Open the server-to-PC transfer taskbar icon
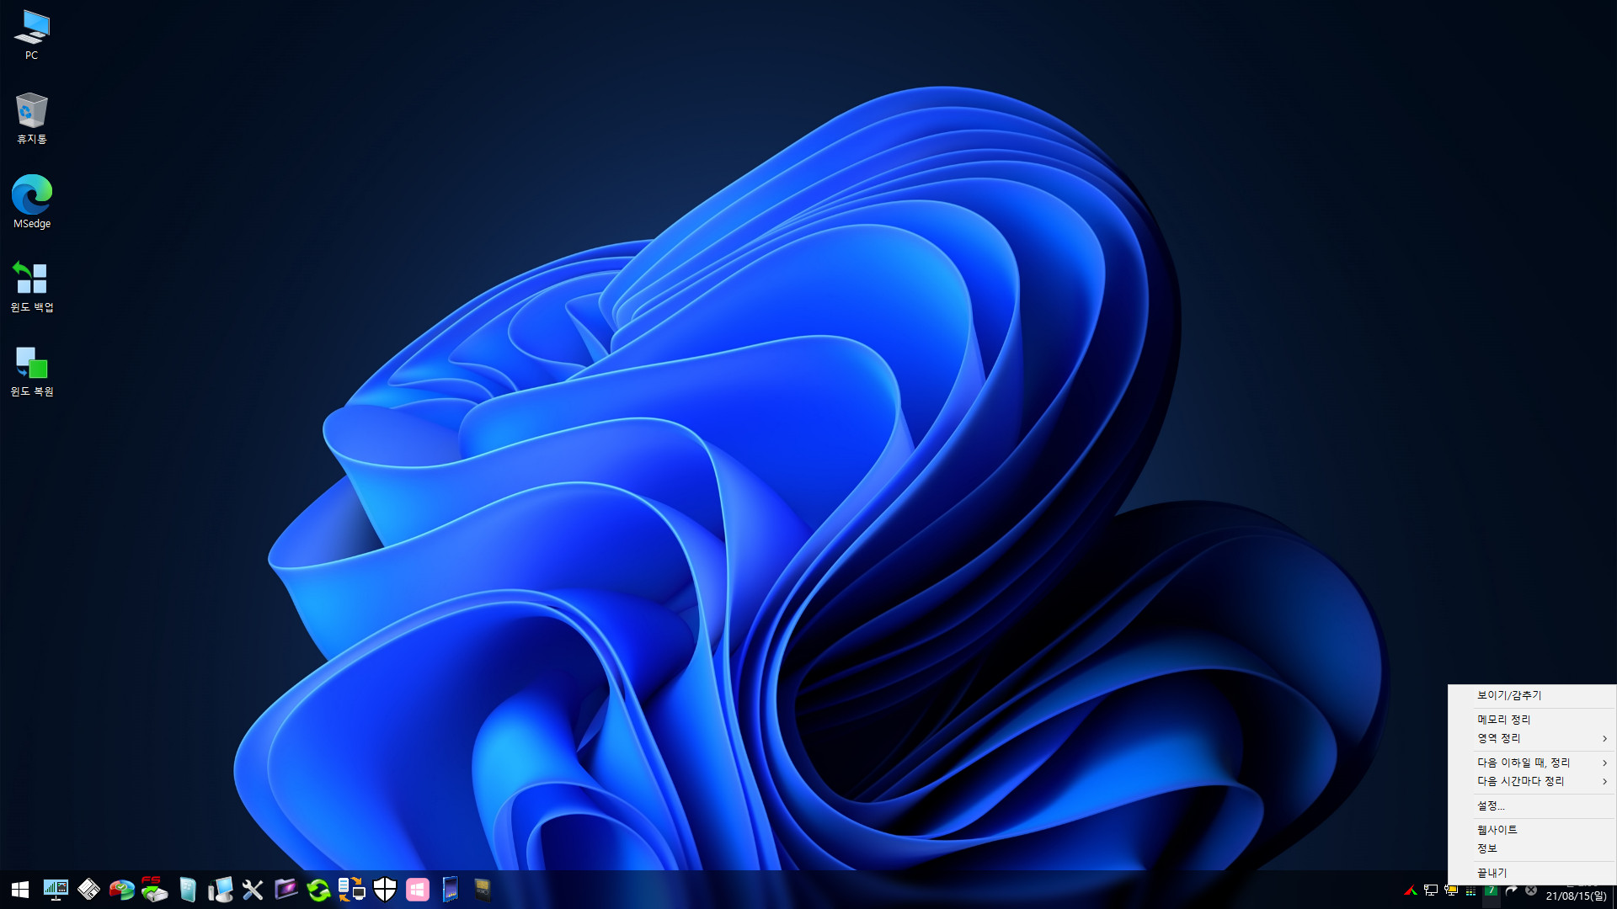Screen dimensions: 1617x909 (351, 890)
